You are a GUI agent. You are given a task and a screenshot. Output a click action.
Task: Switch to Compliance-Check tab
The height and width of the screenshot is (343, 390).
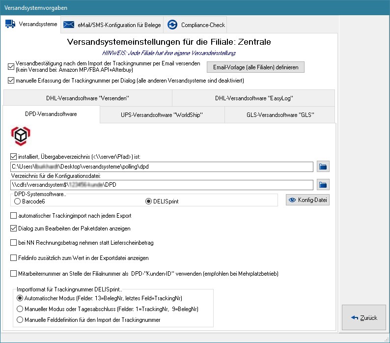pos(195,25)
